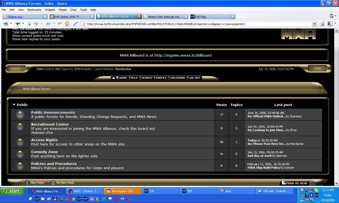339x203 pixels.
Task: Click the wand icon in the toolbar
Action: point(75,24)
